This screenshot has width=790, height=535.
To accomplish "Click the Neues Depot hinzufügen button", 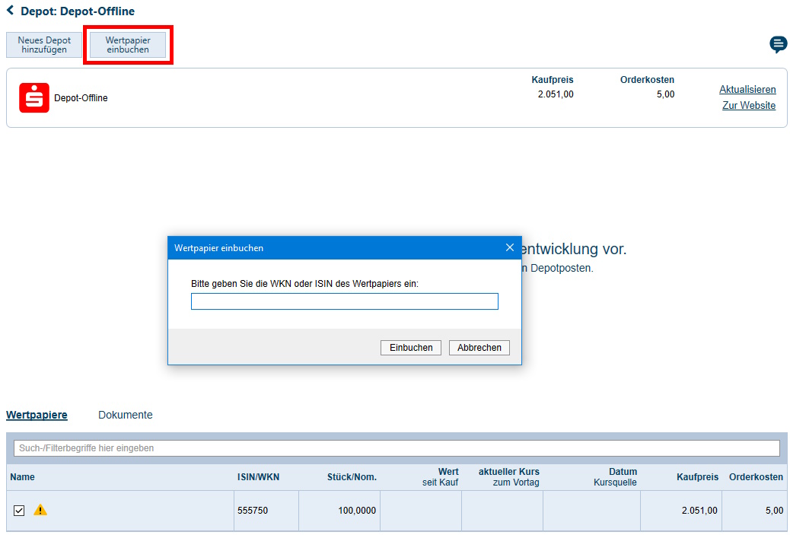I will (44, 45).
